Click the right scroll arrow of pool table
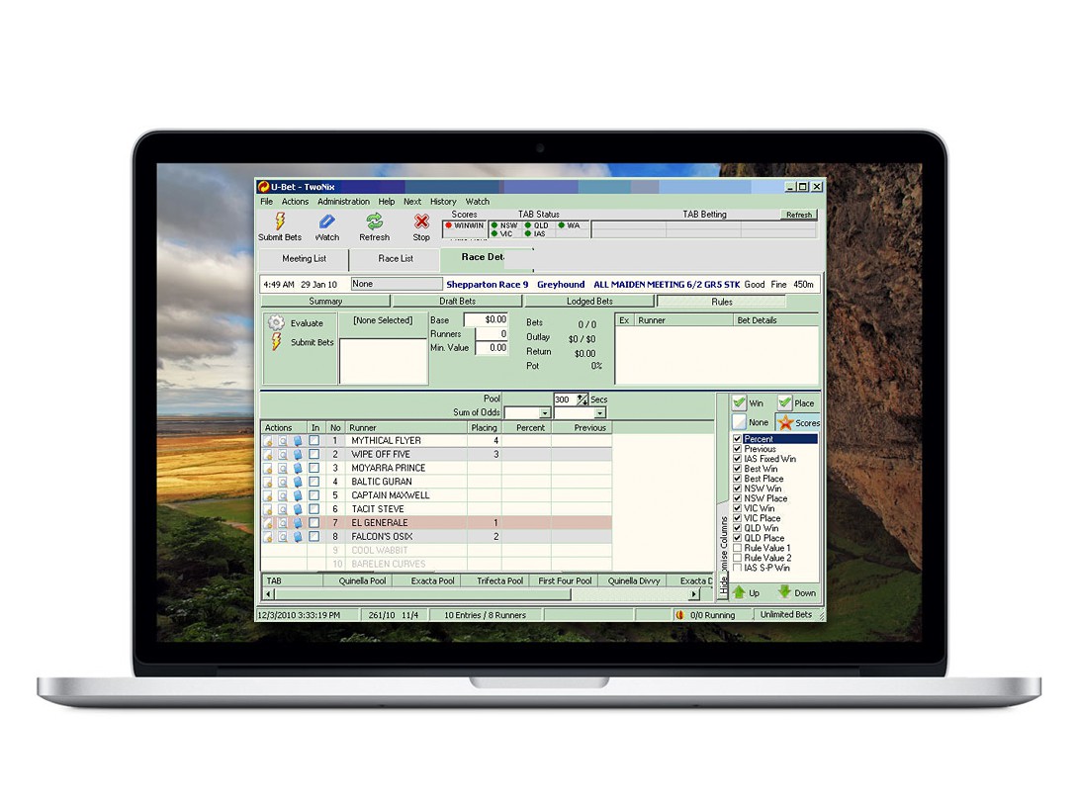 (694, 594)
